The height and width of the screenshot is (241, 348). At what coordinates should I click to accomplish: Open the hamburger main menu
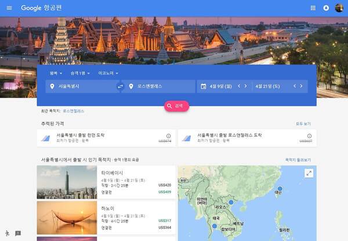(x=9, y=8)
